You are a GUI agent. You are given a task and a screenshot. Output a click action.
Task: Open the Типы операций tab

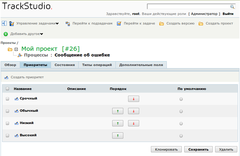[x=97, y=65]
